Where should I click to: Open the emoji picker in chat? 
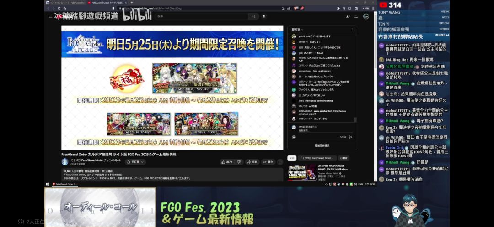coord(294,137)
